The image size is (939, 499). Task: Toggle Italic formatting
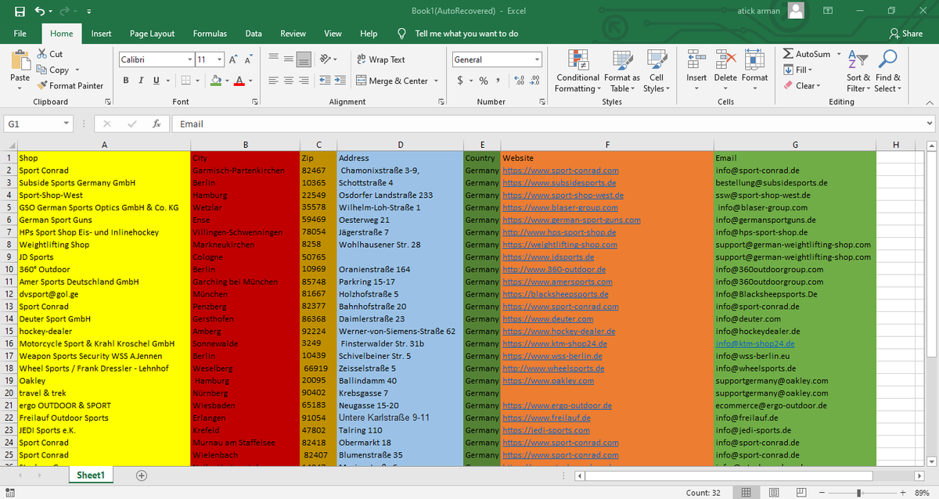[x=141, y=81]
